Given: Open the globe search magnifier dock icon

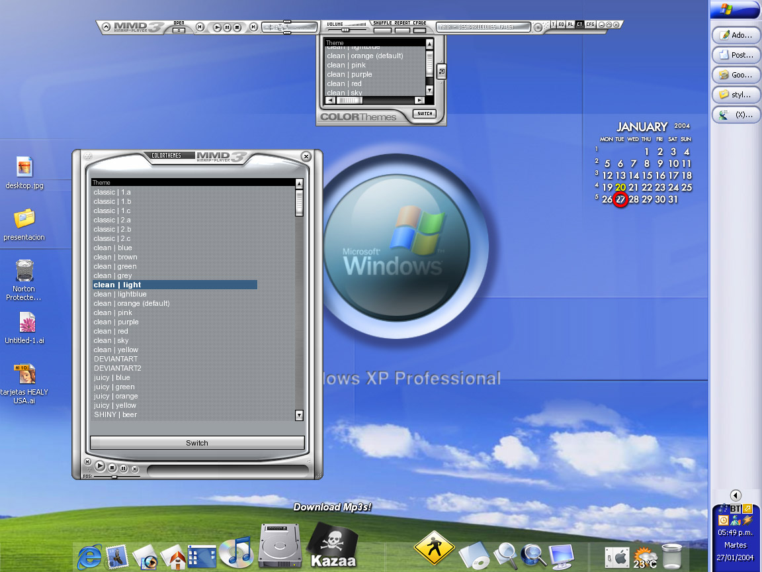Looking at the screenshot, I should pyautogui.click(x=533, y=556).
